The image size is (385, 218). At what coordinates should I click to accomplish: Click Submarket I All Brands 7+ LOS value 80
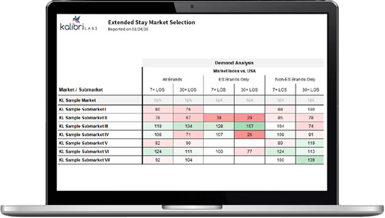click(x=158, y=109)
